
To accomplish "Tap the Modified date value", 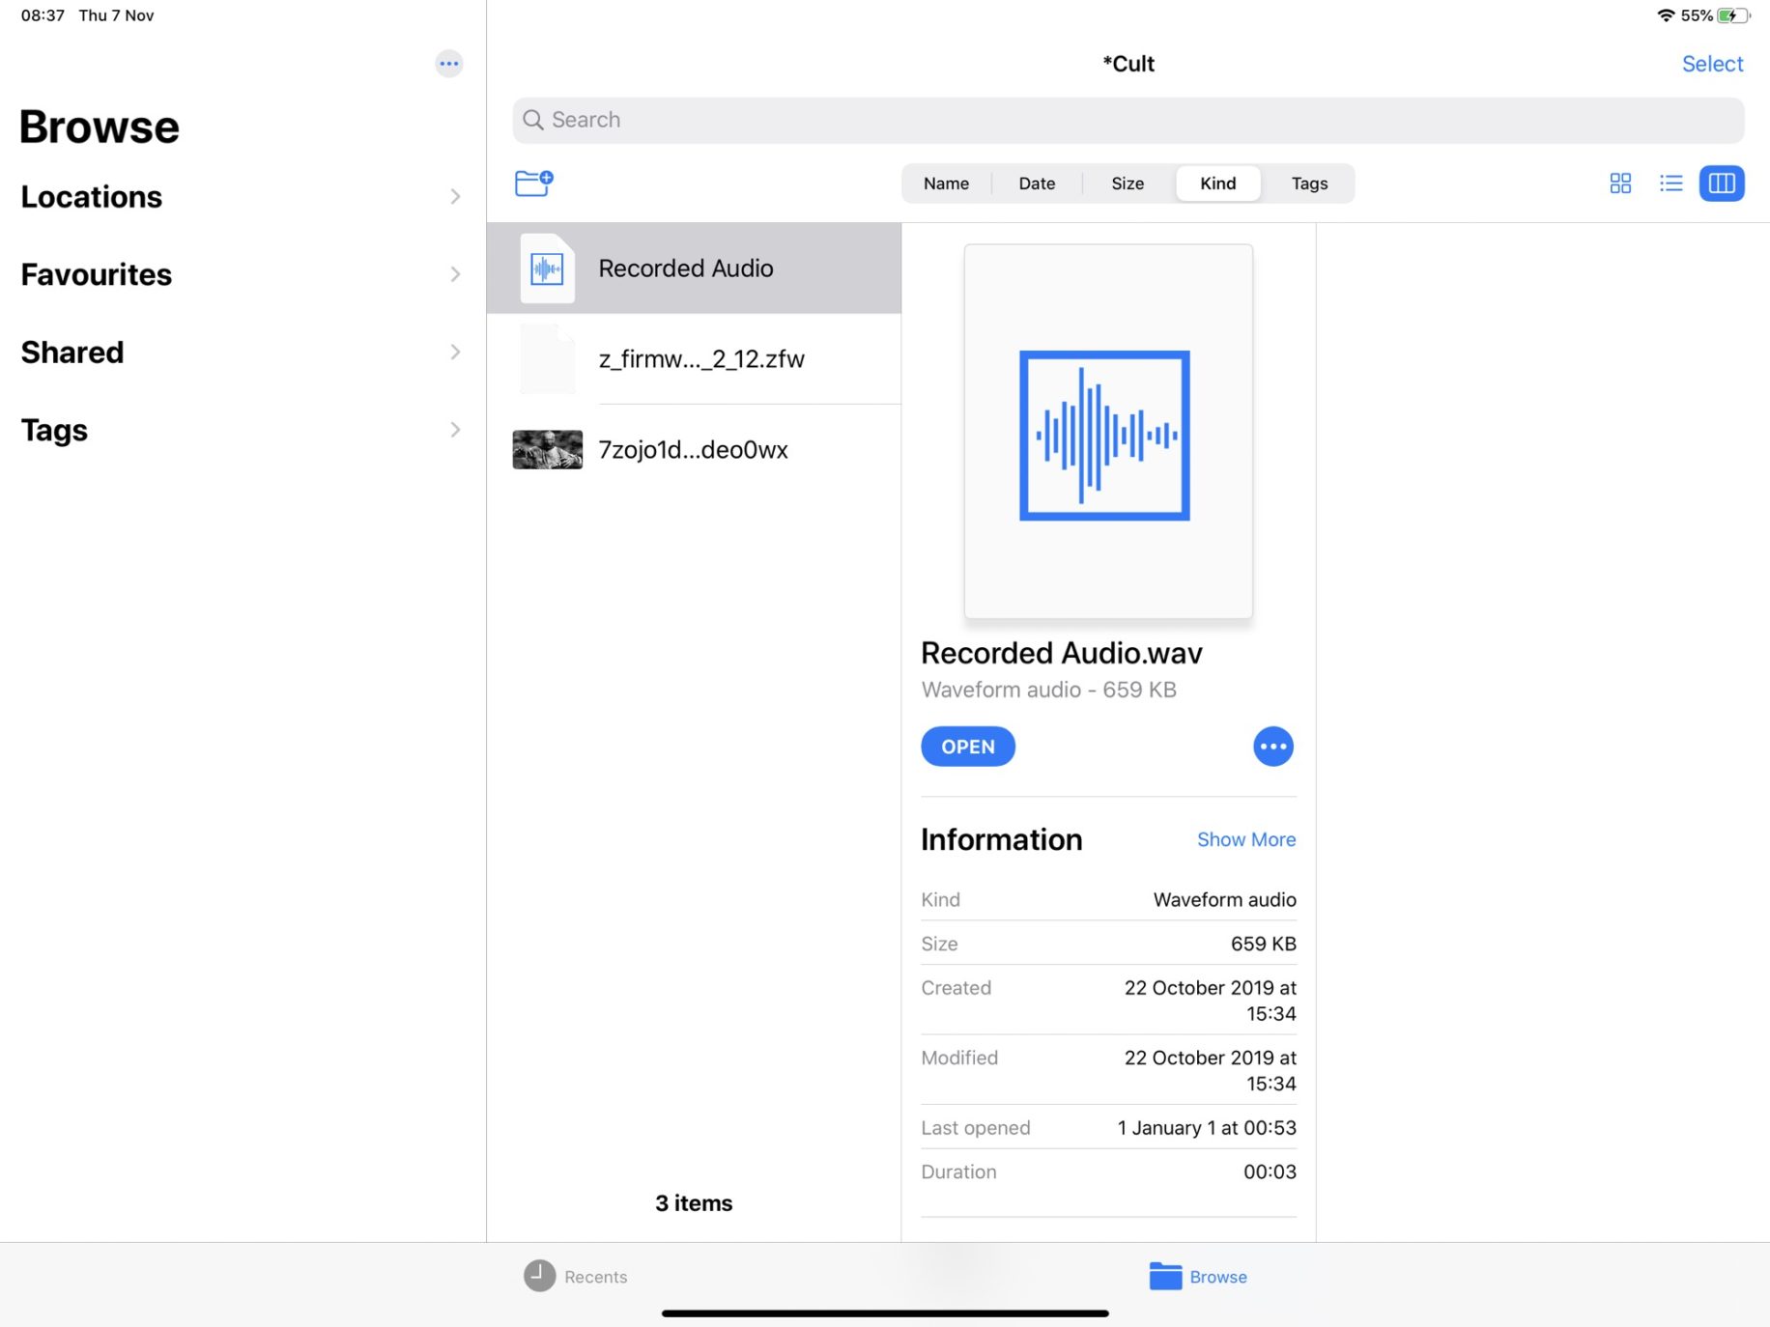I will coord(1210,1070).
